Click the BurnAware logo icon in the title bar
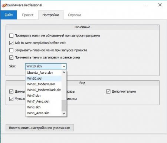167x143 pixels. (x=4, y=5)
